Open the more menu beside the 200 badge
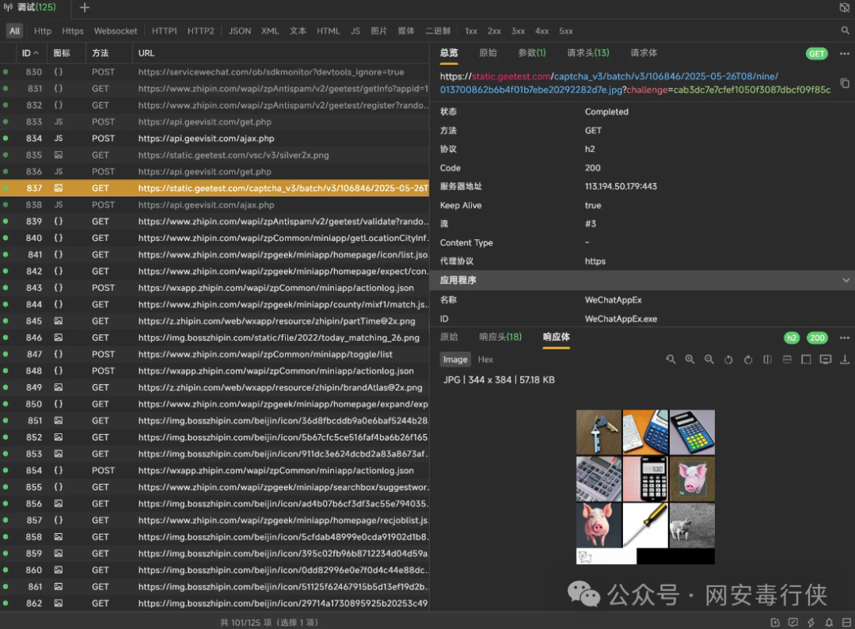Screen dimensions: 855x629 (845, 337)
